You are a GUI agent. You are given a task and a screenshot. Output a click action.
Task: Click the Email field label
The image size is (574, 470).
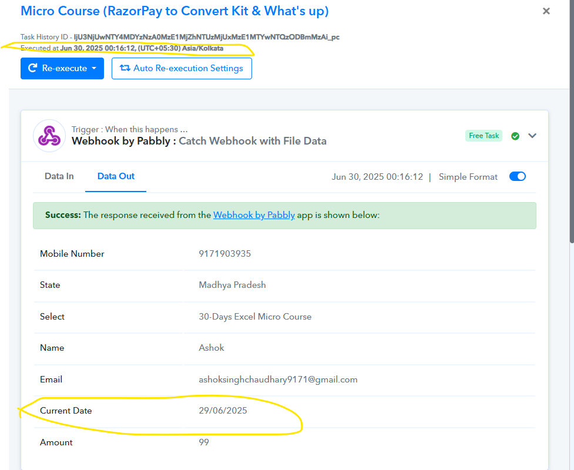(51, 380)
